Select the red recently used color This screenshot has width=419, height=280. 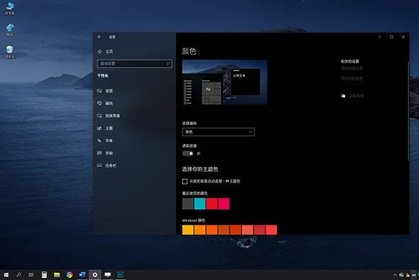coord(212,203)
